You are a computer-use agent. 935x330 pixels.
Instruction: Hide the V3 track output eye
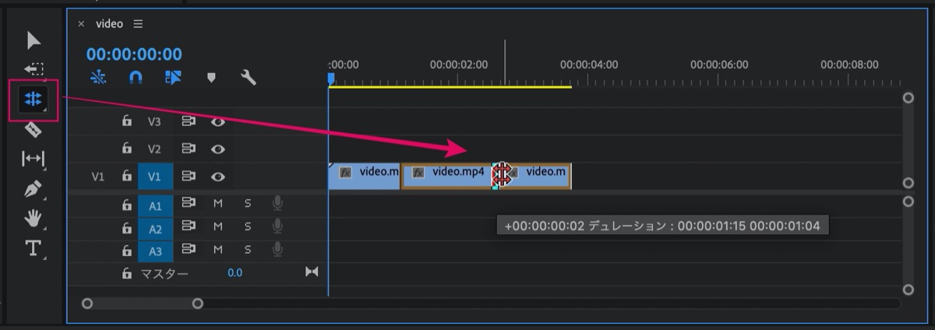218,121
